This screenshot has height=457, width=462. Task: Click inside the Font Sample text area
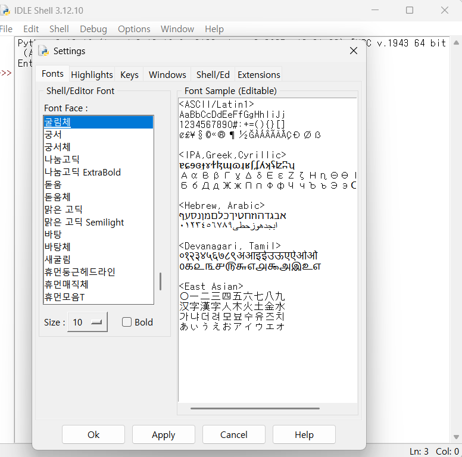(268, 250)
